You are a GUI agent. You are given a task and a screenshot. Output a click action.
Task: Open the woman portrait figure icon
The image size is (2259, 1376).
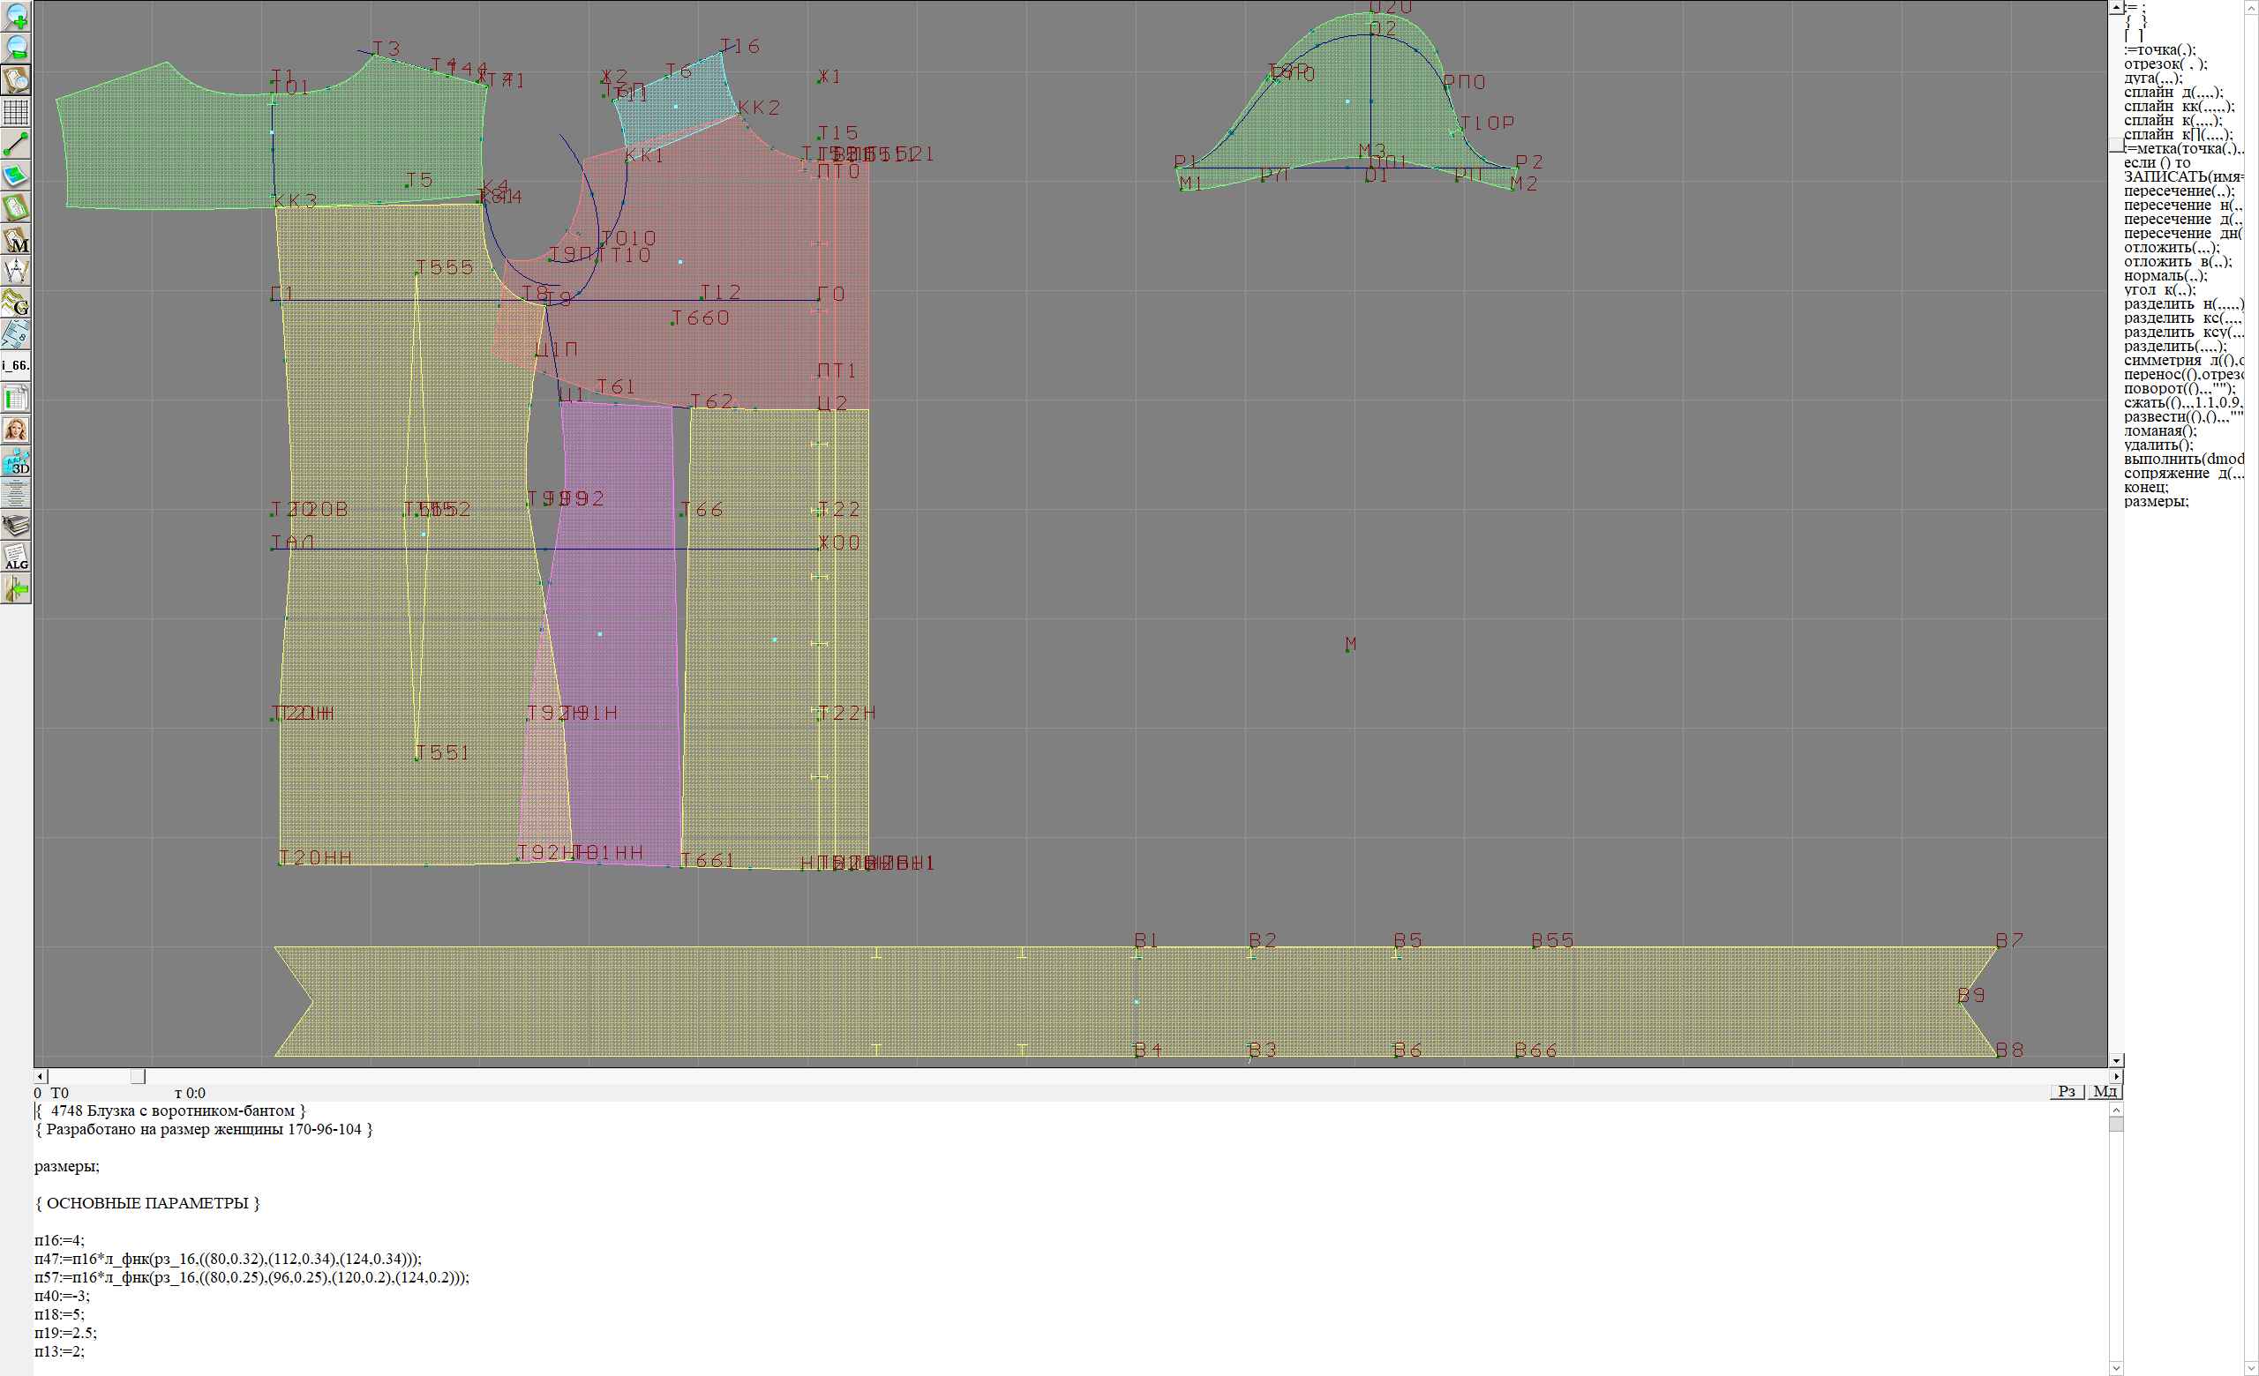pos(16,429)
